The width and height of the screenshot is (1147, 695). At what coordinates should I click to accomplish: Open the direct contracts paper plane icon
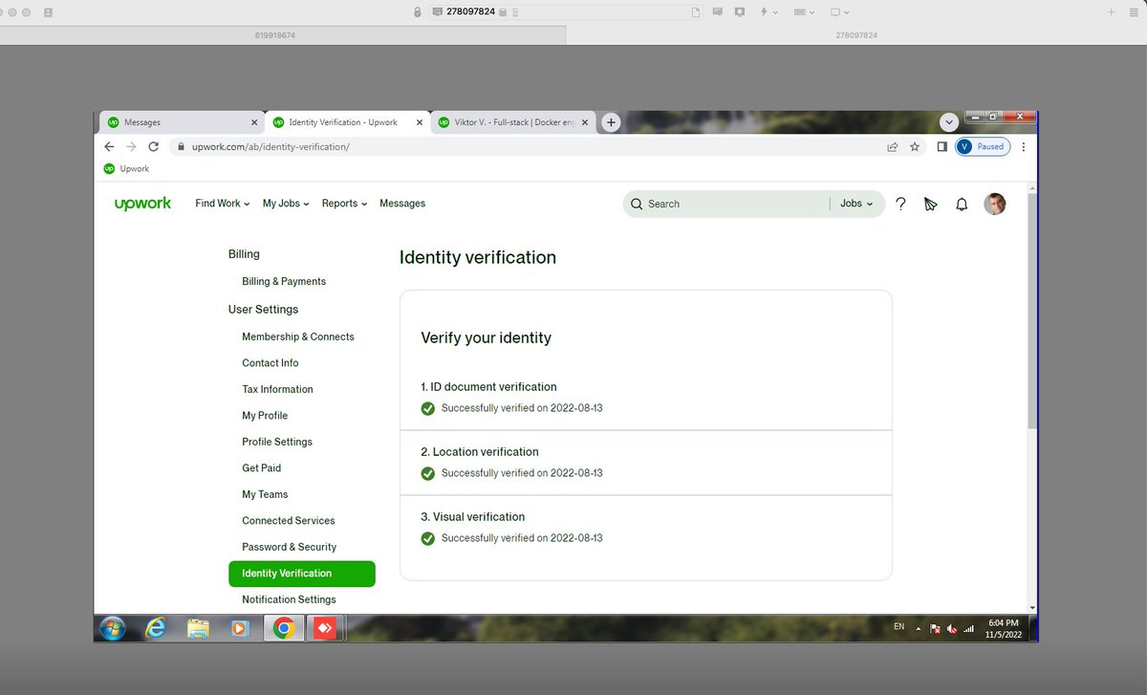coord(930,204)
